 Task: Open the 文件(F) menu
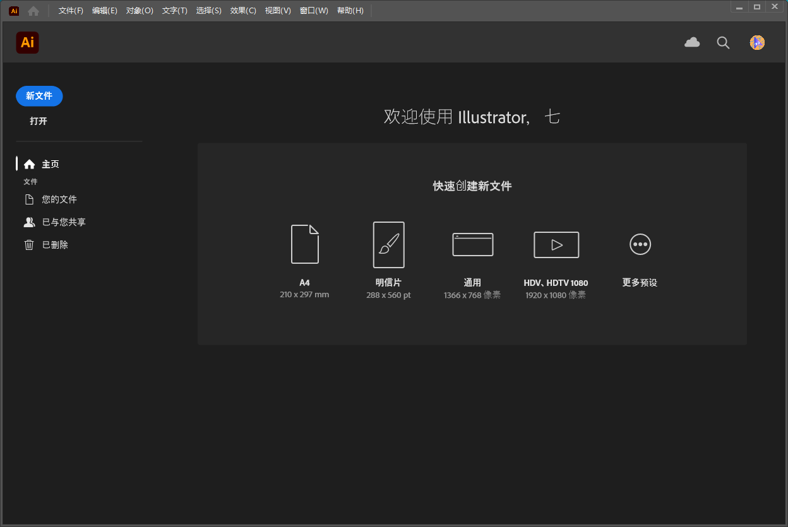69,10
